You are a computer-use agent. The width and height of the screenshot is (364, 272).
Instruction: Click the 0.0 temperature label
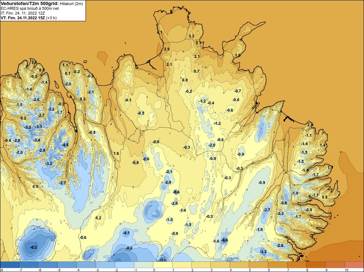185,80
